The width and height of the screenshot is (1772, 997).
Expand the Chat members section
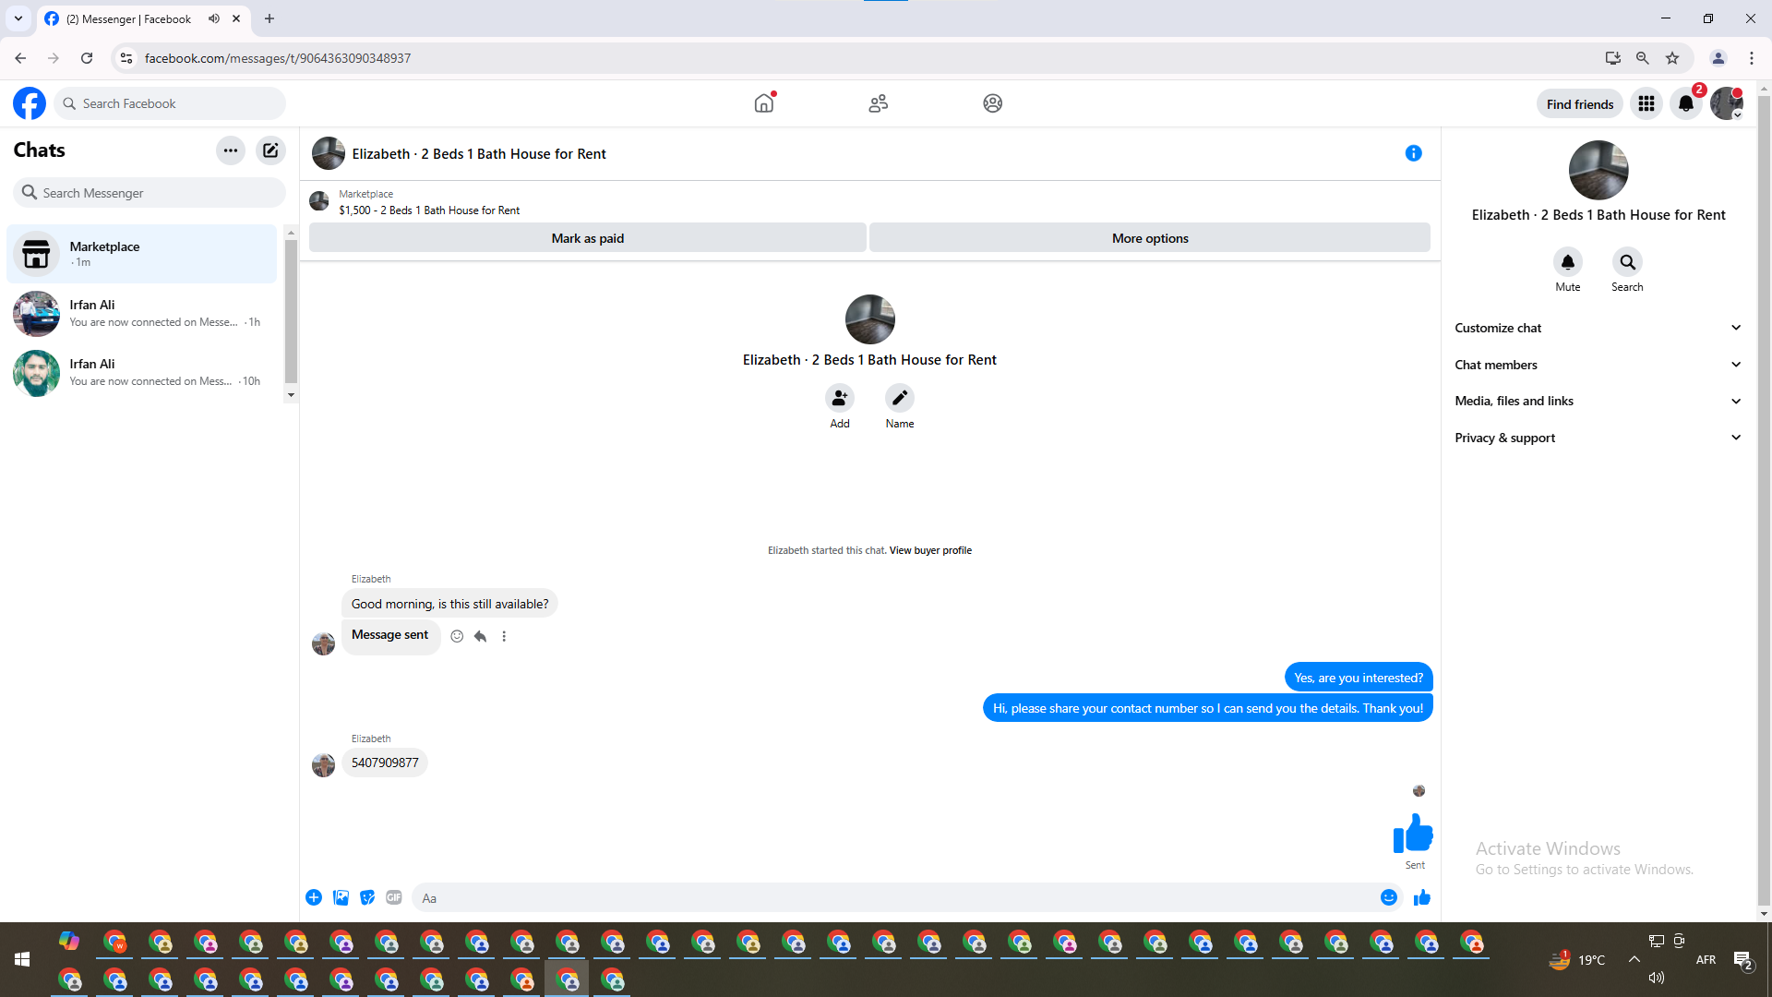point(1598,365)
